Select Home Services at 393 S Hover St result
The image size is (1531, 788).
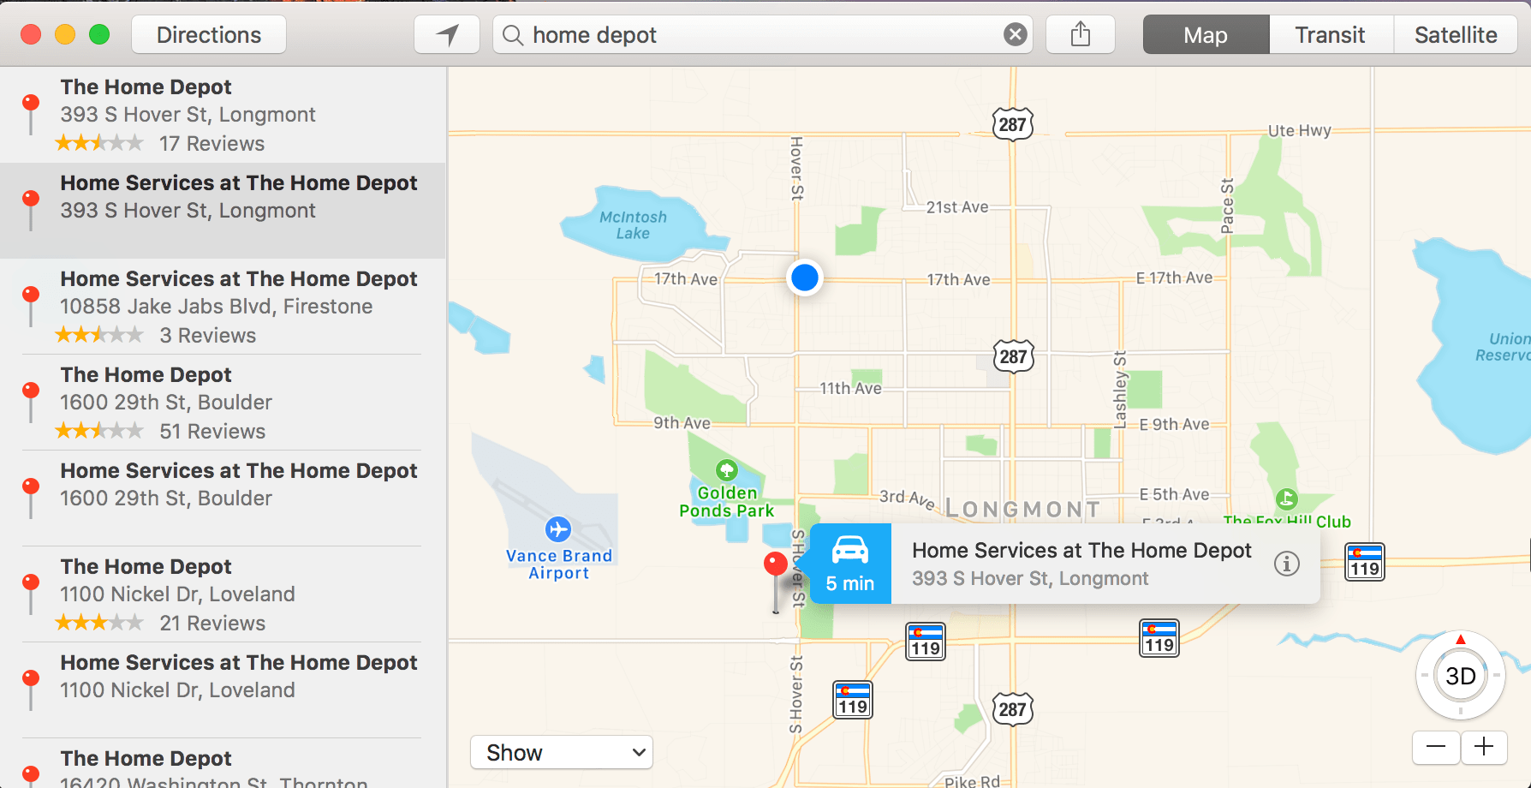[x=223, y=211]
